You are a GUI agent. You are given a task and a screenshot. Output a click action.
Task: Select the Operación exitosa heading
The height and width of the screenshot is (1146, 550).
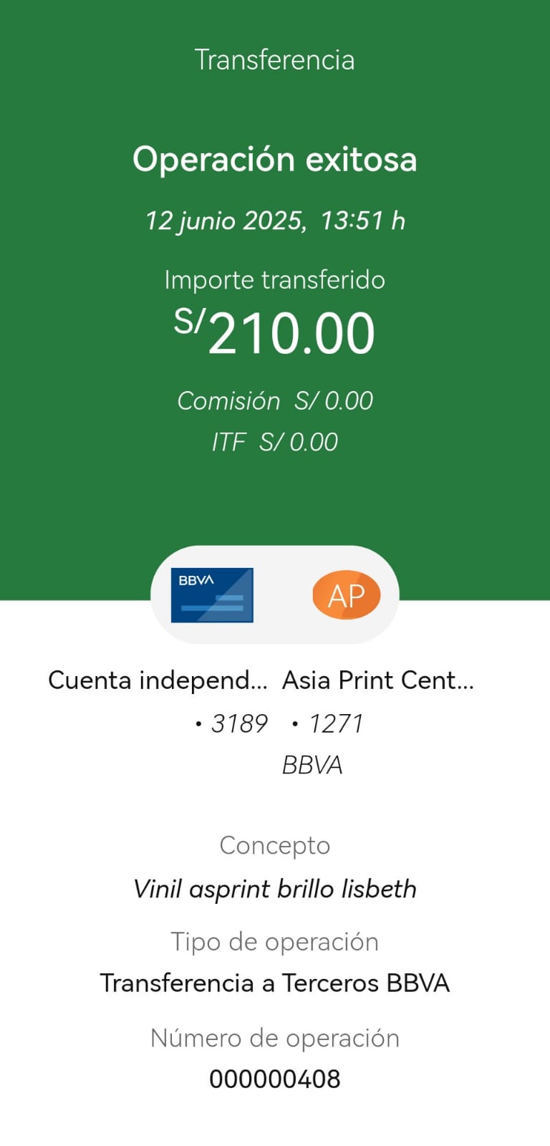(x=275, y=159)
